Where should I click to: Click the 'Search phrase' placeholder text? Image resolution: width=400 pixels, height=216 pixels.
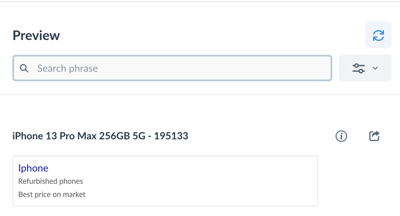(67, 68)
